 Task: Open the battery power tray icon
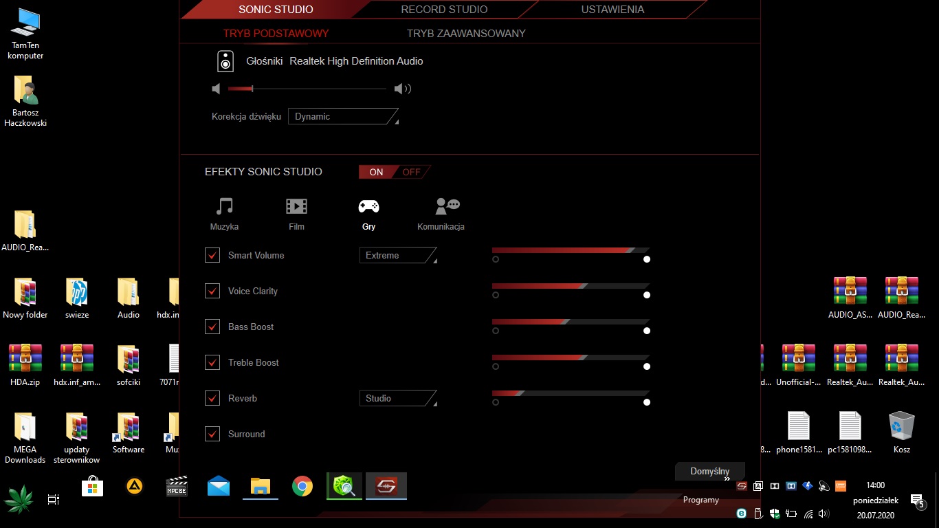pyautogui.click(x=791, y=513)
